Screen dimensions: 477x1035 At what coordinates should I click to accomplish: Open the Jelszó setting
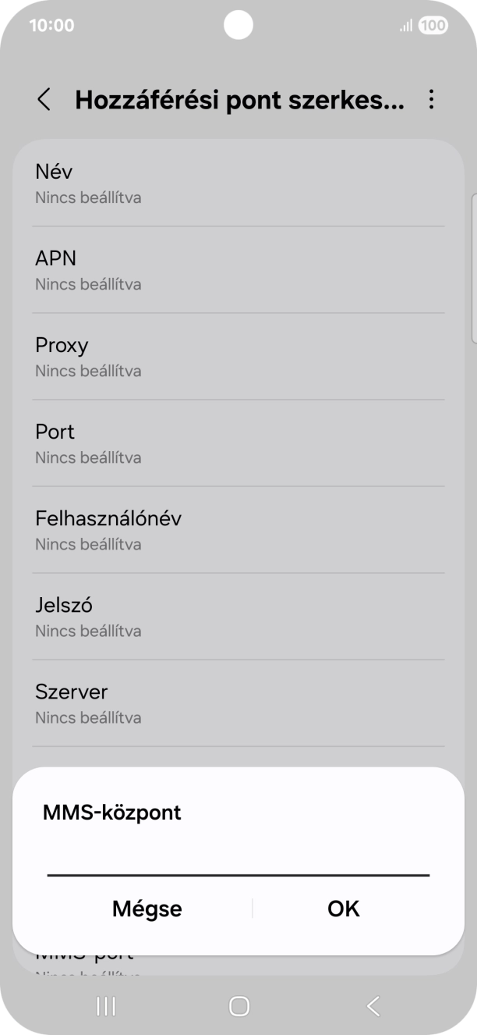[238, 617]
